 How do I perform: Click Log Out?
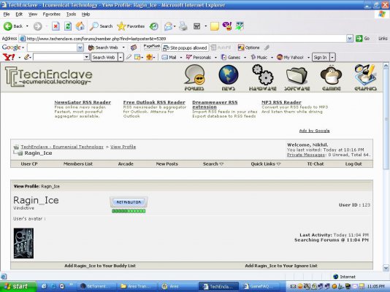click(x=353, y=164)
